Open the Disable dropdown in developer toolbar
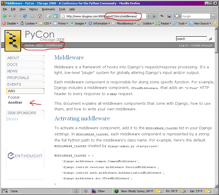 (x=10, y=23)
